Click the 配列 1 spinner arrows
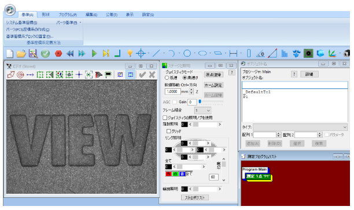Screen dimensions: 354x210 pyautogui.click(x=278, y=134)
